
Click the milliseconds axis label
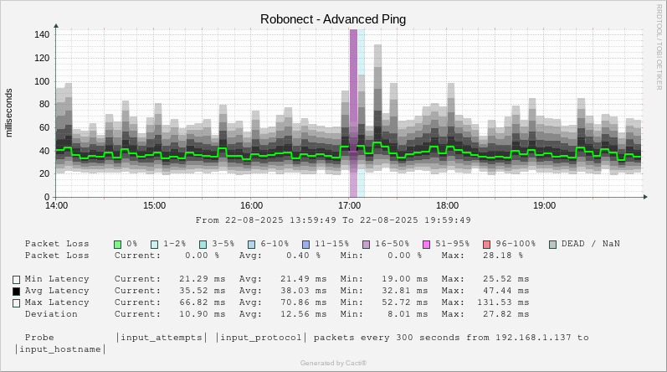tap(9, 113)
